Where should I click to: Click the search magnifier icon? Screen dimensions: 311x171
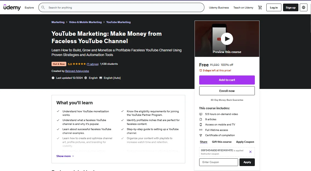tap(43, 7)
